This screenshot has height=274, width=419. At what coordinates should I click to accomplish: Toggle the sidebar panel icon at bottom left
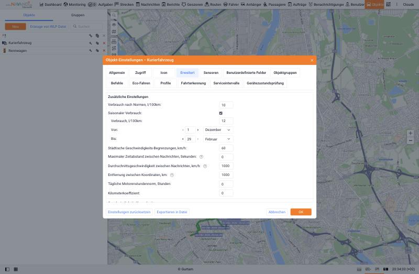click(7, 269)
